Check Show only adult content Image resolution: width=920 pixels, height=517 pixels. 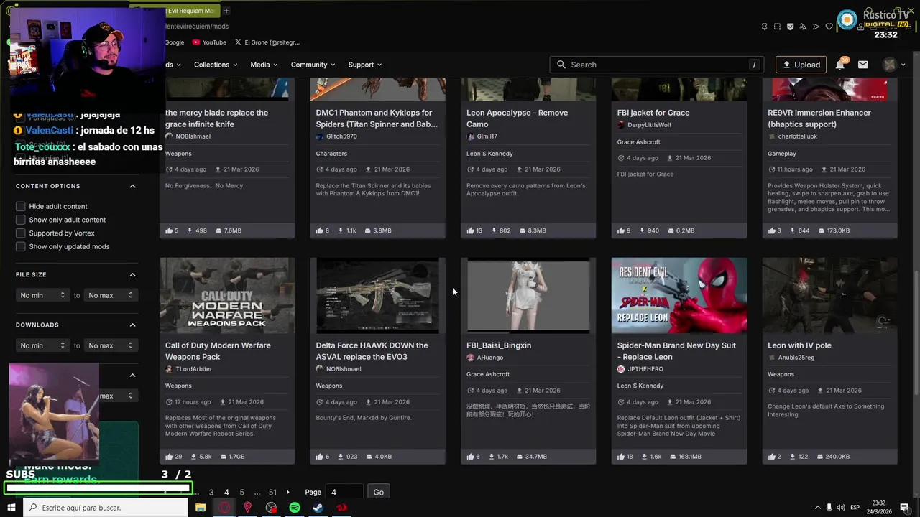(x=21, y=220)
